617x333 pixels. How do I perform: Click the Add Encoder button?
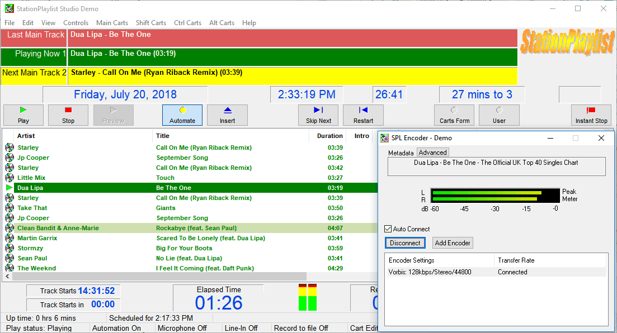tap(452, 242)
